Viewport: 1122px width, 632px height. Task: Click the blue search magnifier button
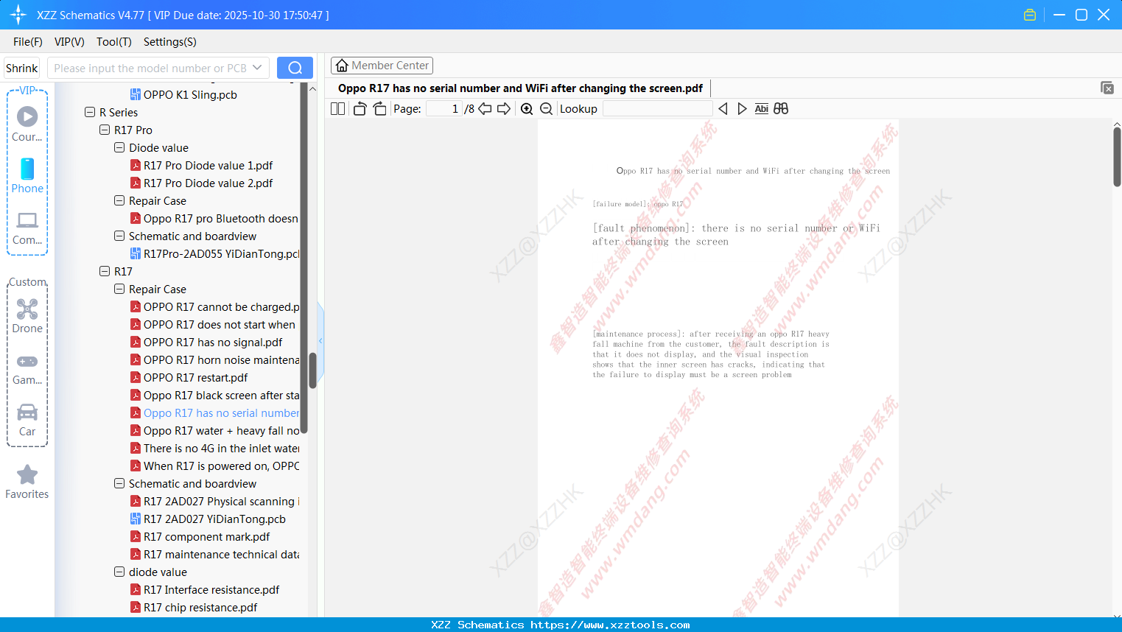click(295, 68)
